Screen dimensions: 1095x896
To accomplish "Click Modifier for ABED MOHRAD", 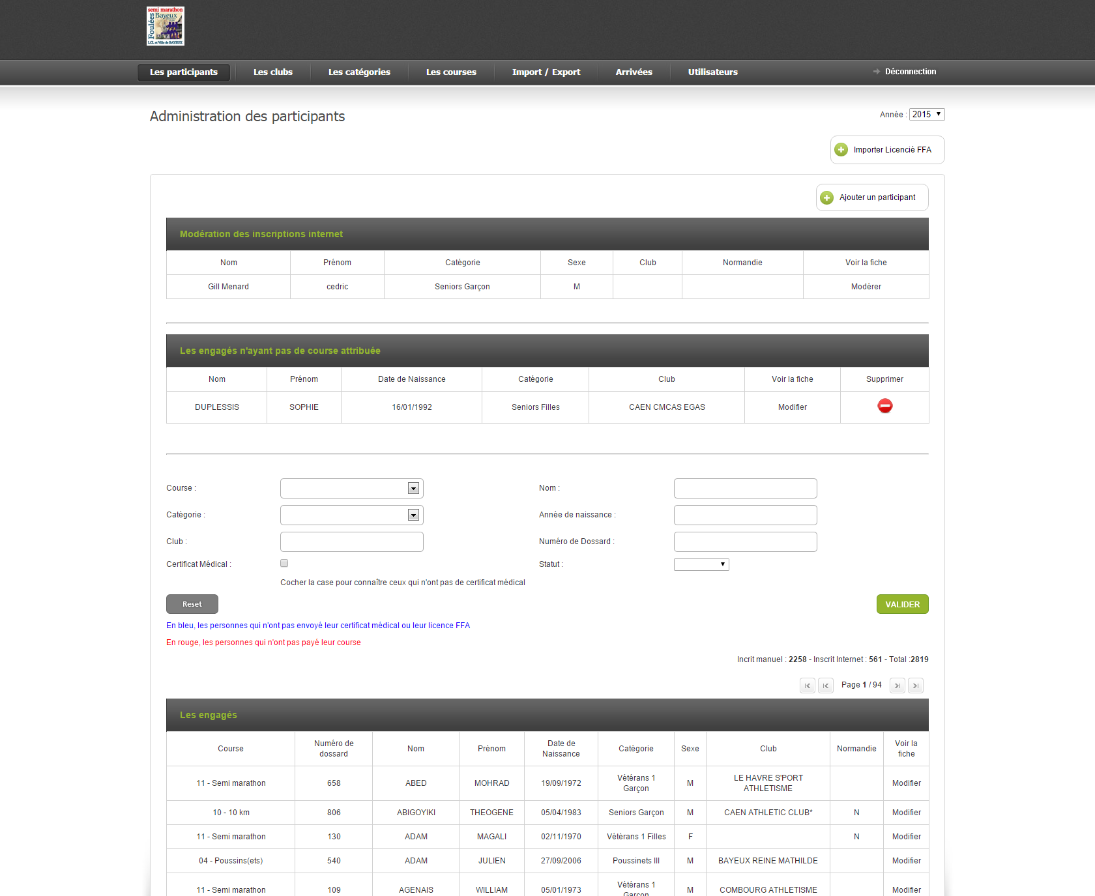I will [x=907, y=783].
